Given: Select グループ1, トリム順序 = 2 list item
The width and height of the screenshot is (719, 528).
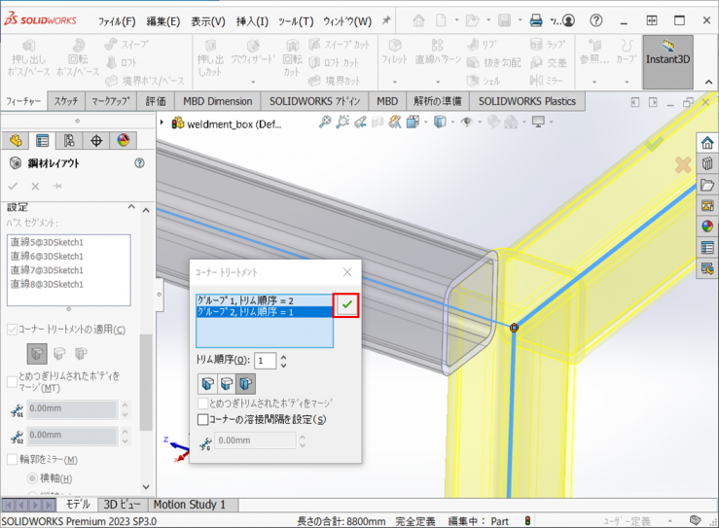Looking at the screenshot, I should tap(264, 300).
